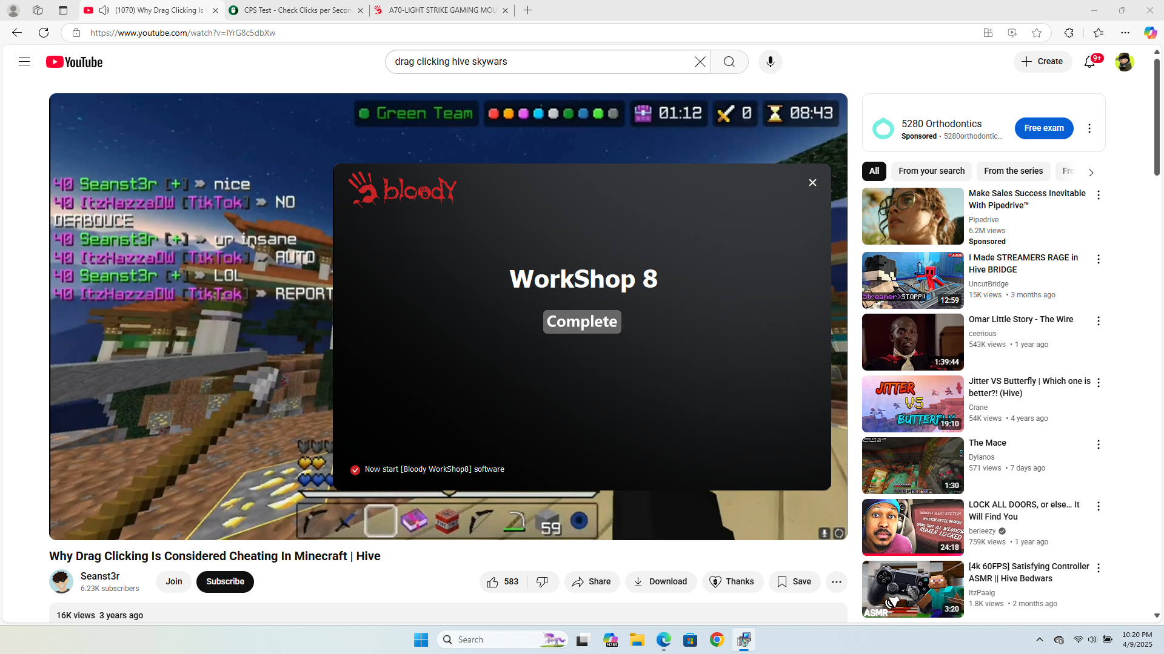This screenshot has height=654, width=1164.
Task: Open options for Jitter VS Butterfly
Action: [1099, 383]
